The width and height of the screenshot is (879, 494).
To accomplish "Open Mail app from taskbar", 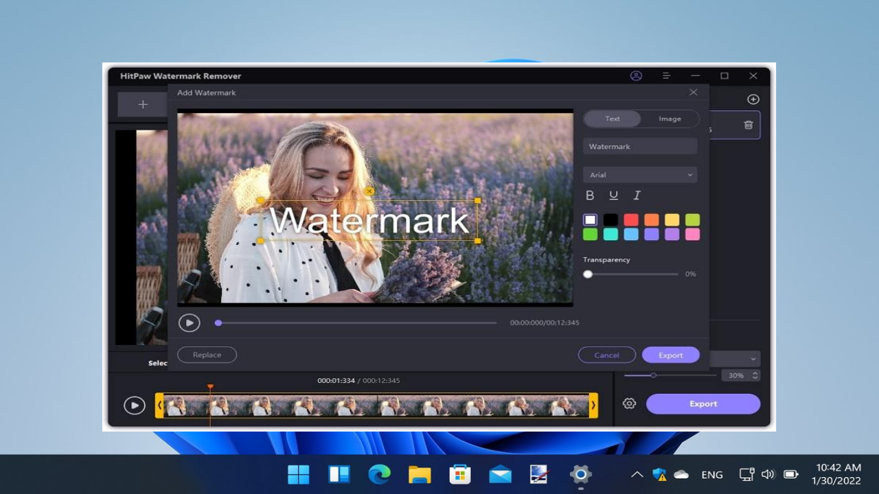I will [x=500, y=474].
